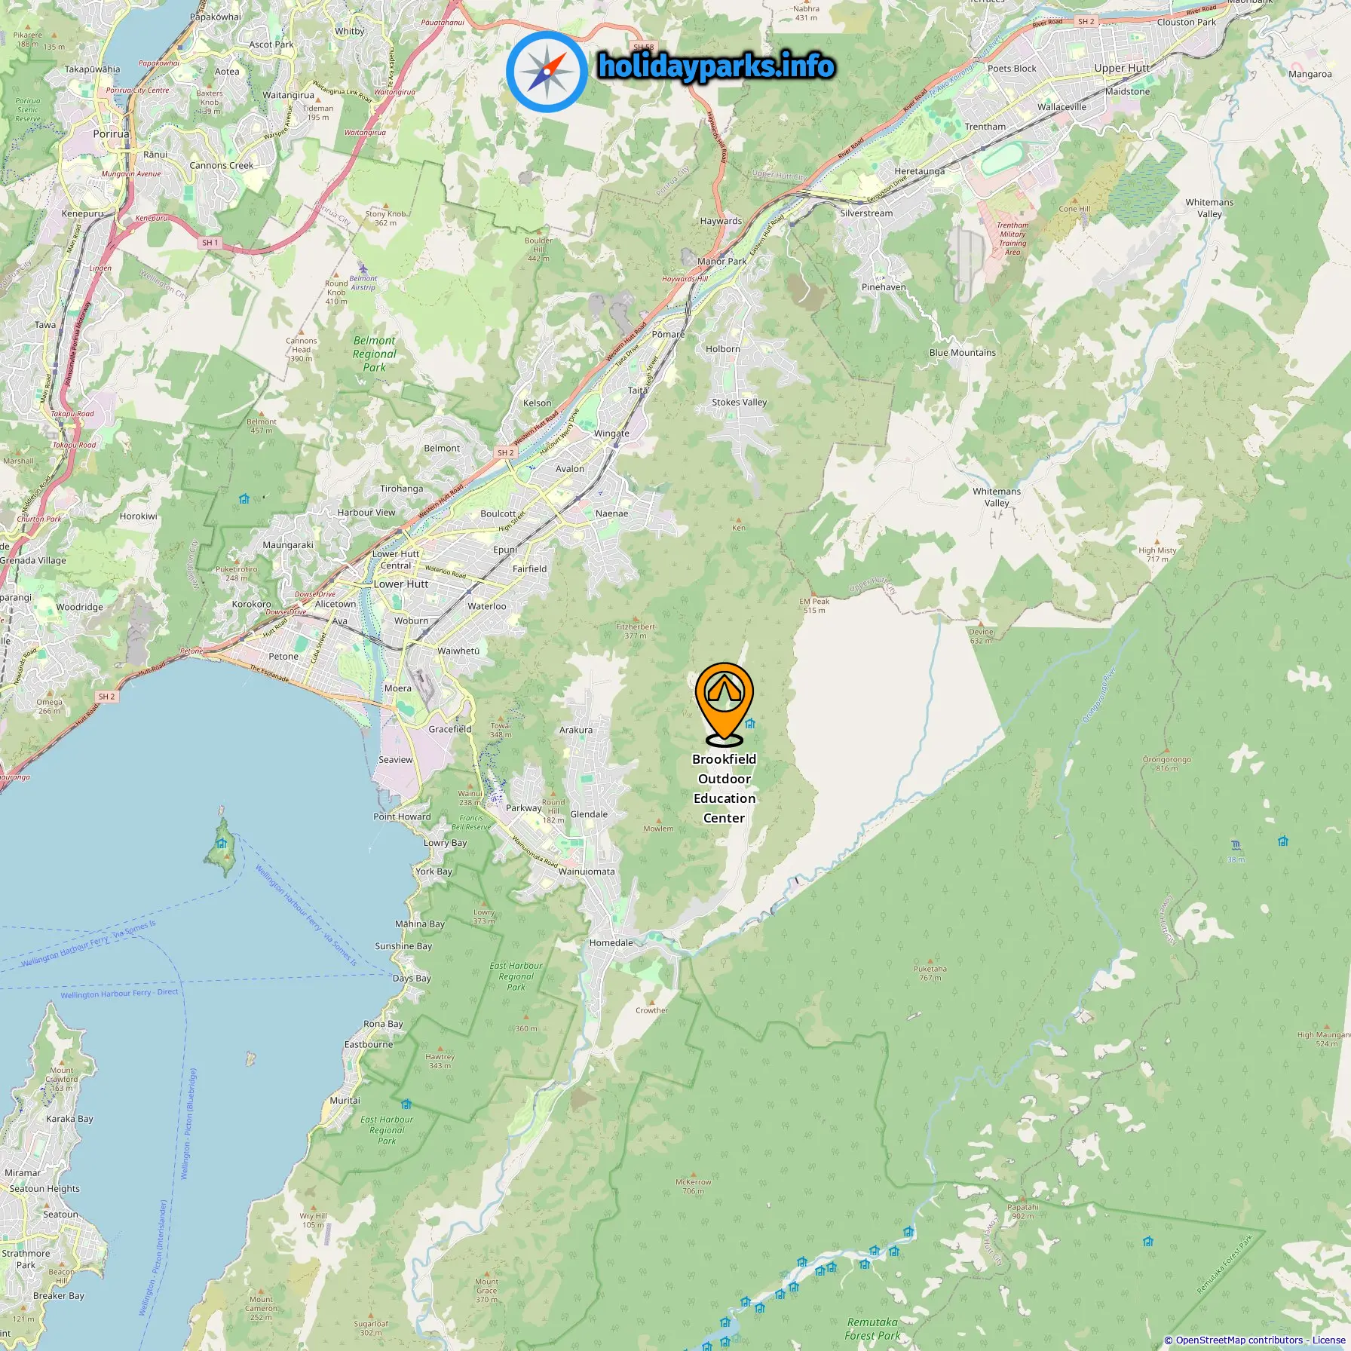
Task: Click the hut icon above East Harbour Regional Park label
Action: tap(406, 1104)
